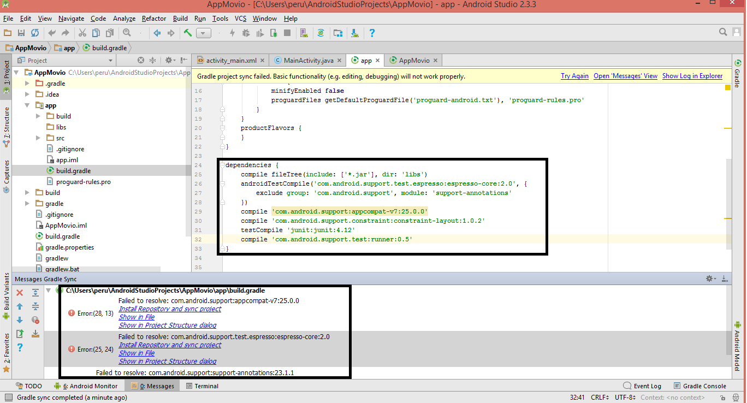Open the Analyze menu
Image resolution: width=747 pixels, height=403 pixels.
coord(124,18)
